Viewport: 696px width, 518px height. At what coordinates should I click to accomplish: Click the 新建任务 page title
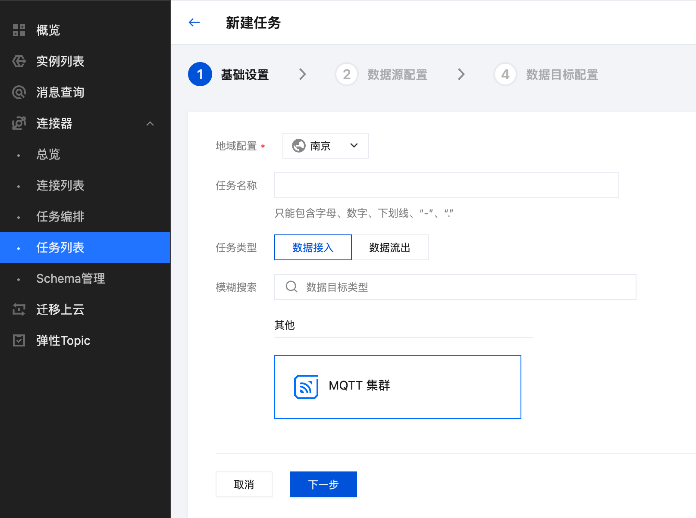[254, 23]
